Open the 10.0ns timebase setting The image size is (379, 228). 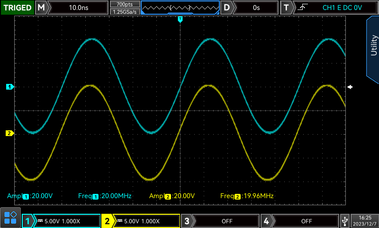click(78, 8)
